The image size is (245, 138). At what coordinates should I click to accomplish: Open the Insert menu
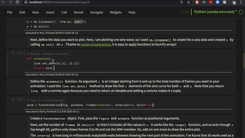tap(50, 12)
